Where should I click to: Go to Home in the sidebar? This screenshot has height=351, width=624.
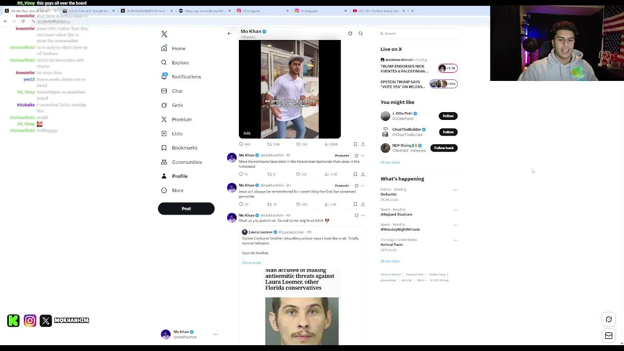click(174, 49)
